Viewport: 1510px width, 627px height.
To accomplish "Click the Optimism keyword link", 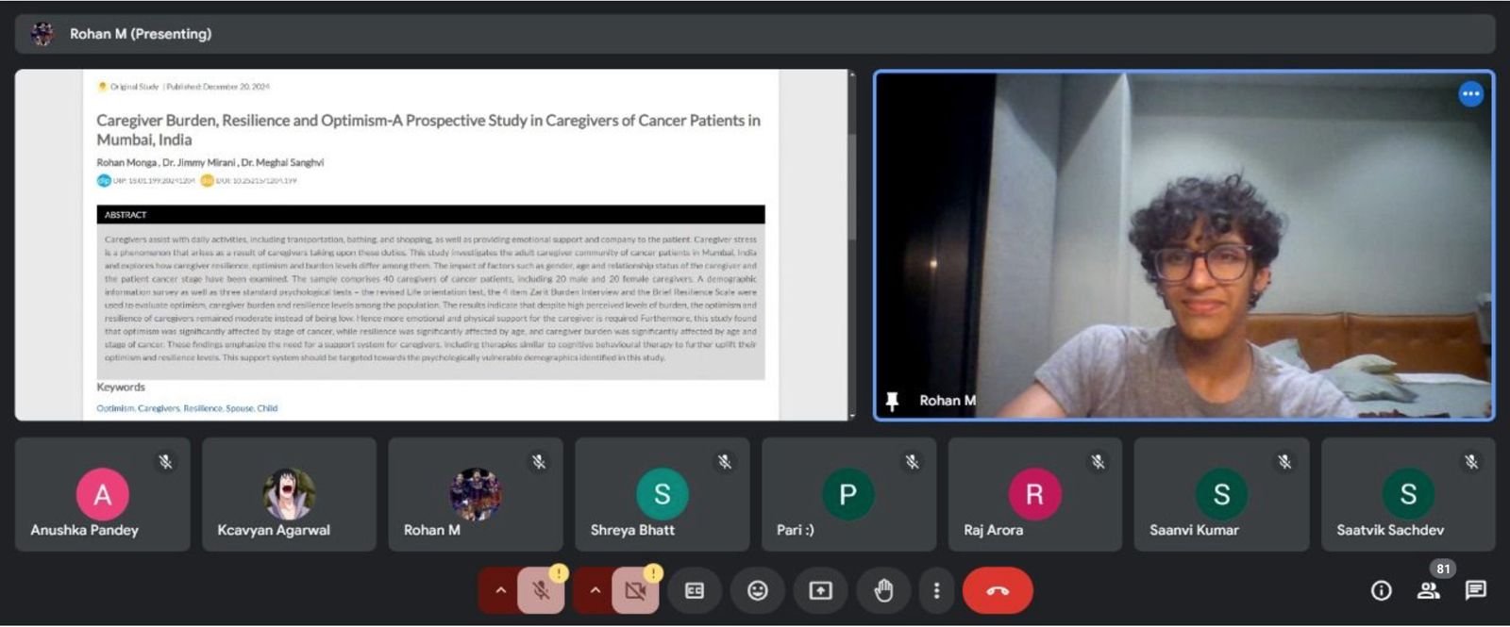I will [x=115, y=408].
